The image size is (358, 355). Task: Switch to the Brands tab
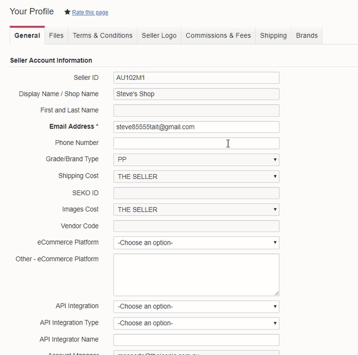307,36
